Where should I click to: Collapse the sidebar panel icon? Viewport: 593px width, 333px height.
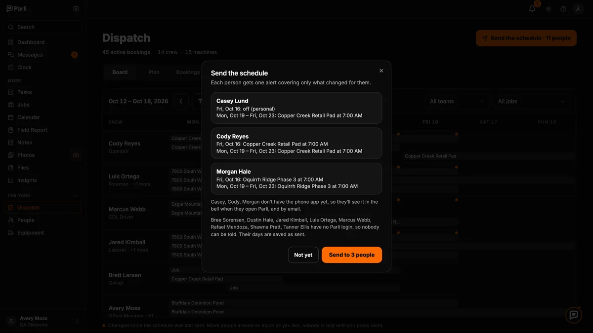[76, 9]
